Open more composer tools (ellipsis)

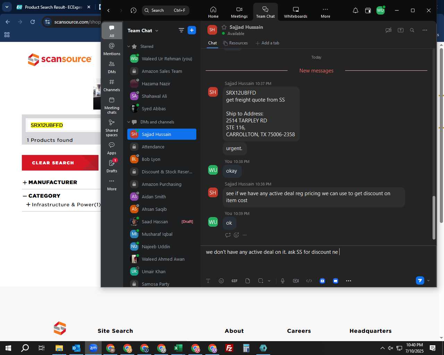tap(349, 281)
